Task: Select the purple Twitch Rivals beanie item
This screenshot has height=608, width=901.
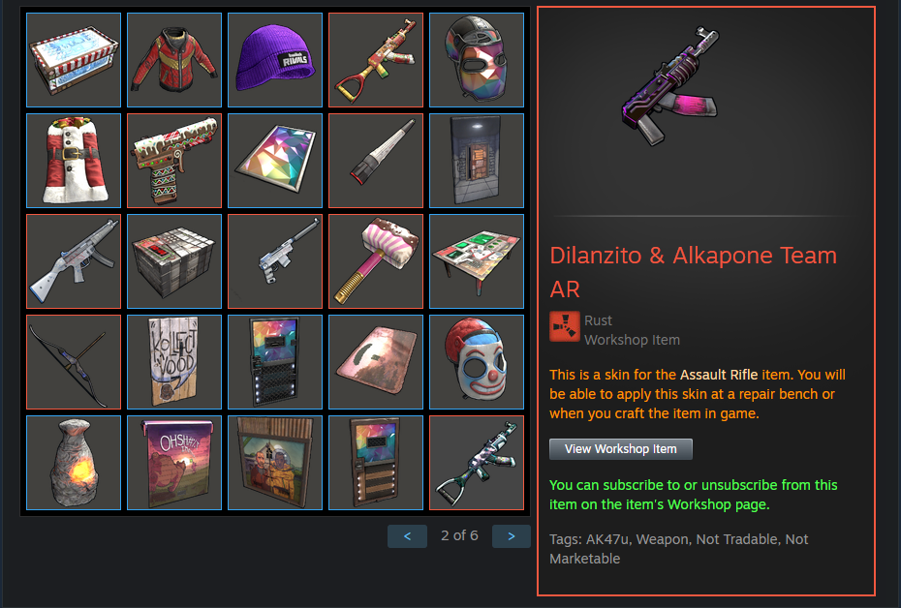Action: [x=275, y=60]
